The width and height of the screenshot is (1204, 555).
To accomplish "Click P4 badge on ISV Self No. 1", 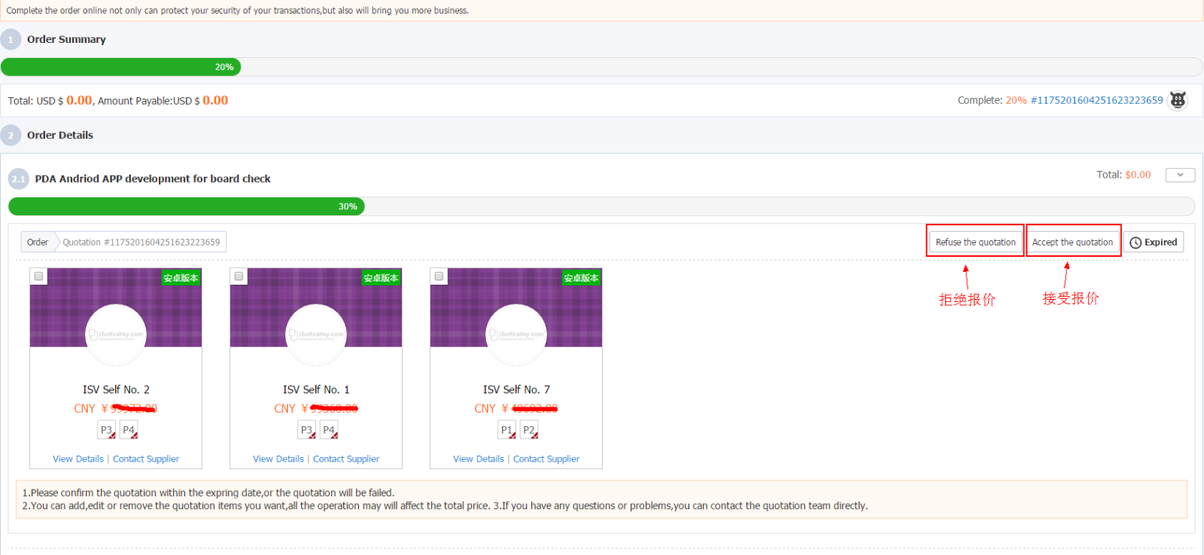I will click(x=329, y=430).
